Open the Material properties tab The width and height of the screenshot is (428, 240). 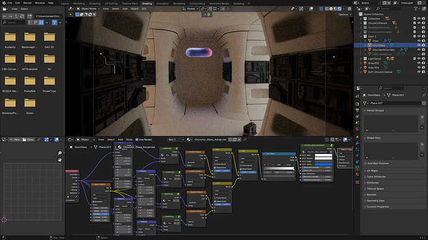tap(357, 174)
